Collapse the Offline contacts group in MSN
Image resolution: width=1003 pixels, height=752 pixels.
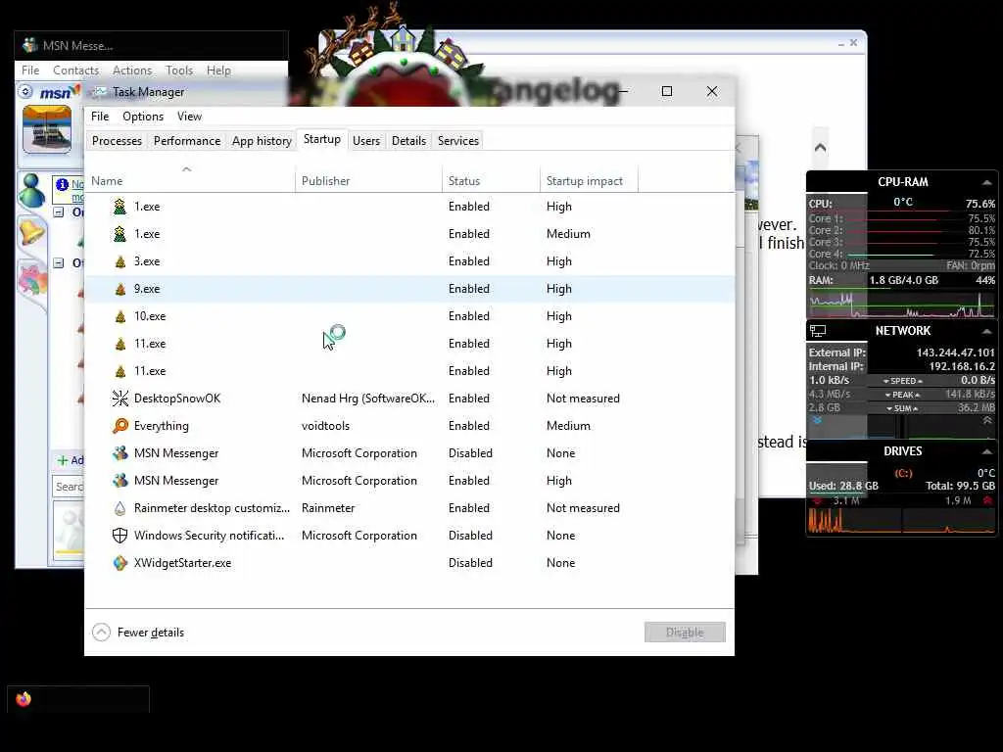pos(58,262)
